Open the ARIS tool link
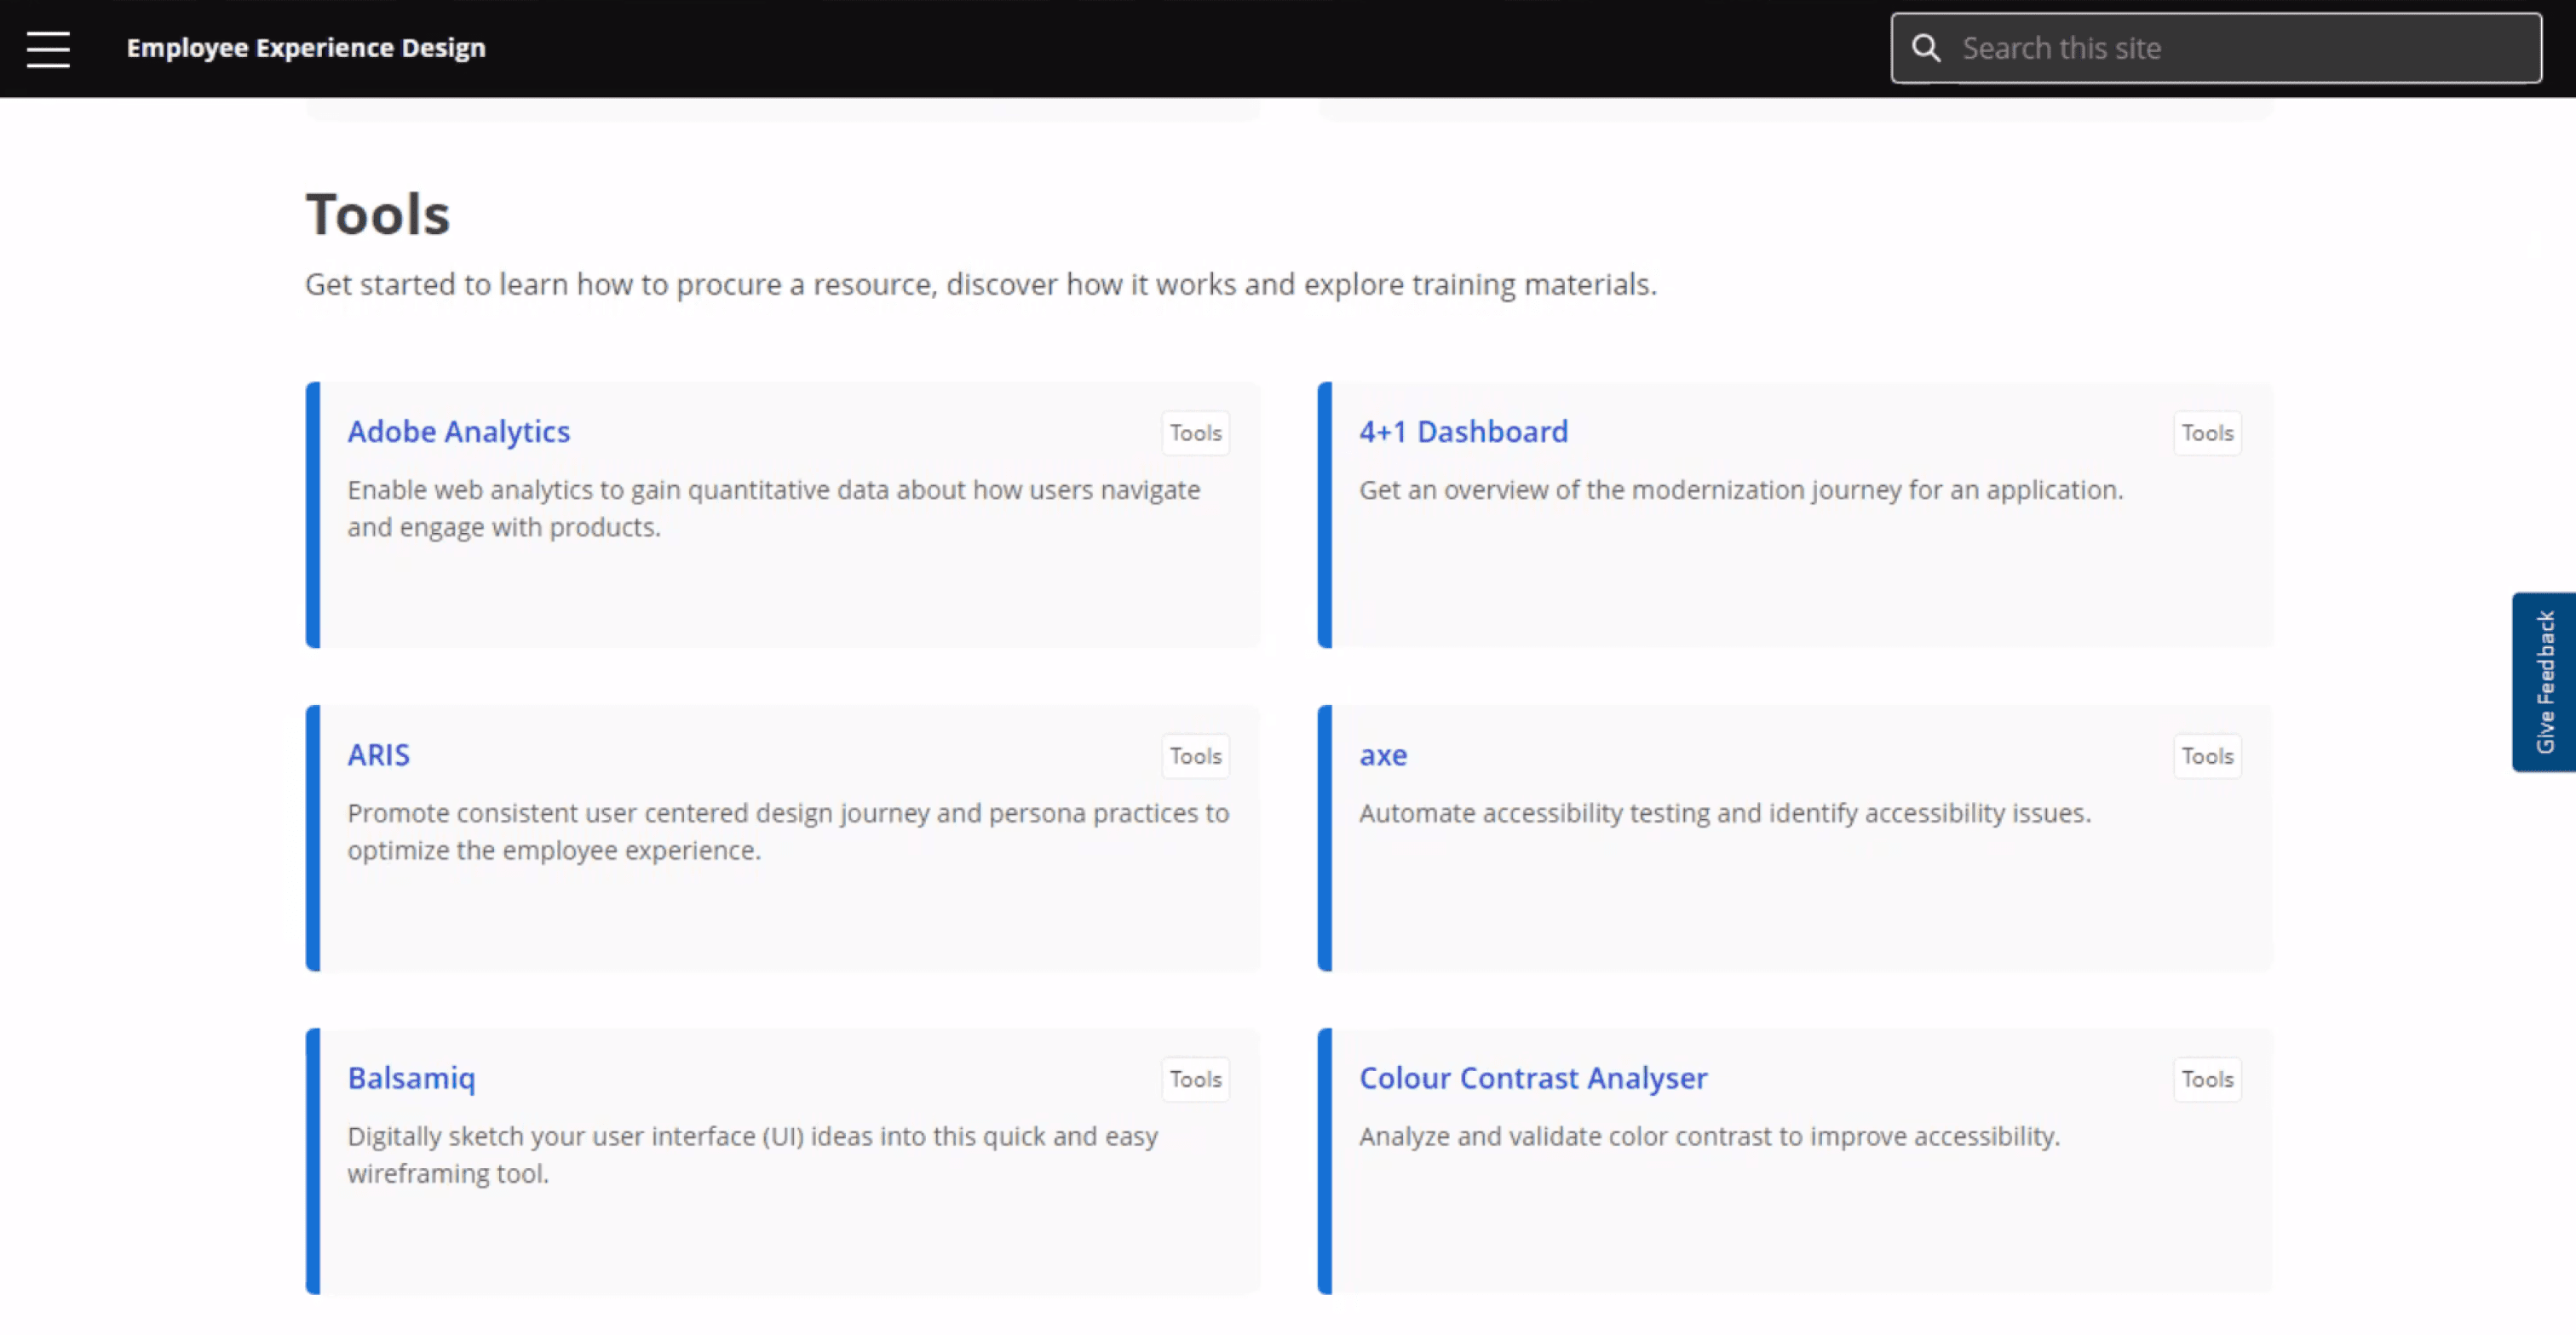The image size is (2576, 1335). (378, 754)
